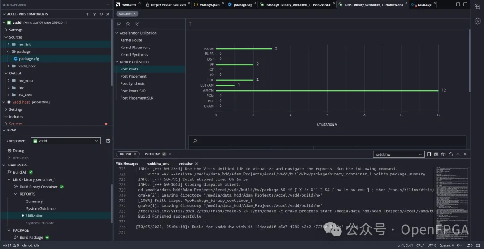The width and height of the screenshot is (484, 249).
Task: Open flow component settings gear
Action: click(x=108, y=140)
